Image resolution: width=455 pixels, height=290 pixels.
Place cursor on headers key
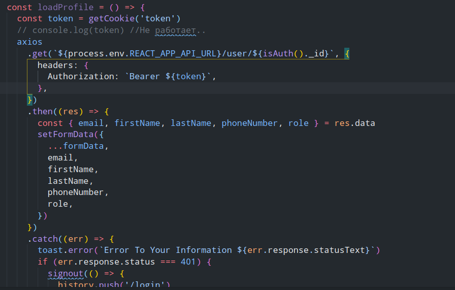pyautogui.click(x=55, y=65)
